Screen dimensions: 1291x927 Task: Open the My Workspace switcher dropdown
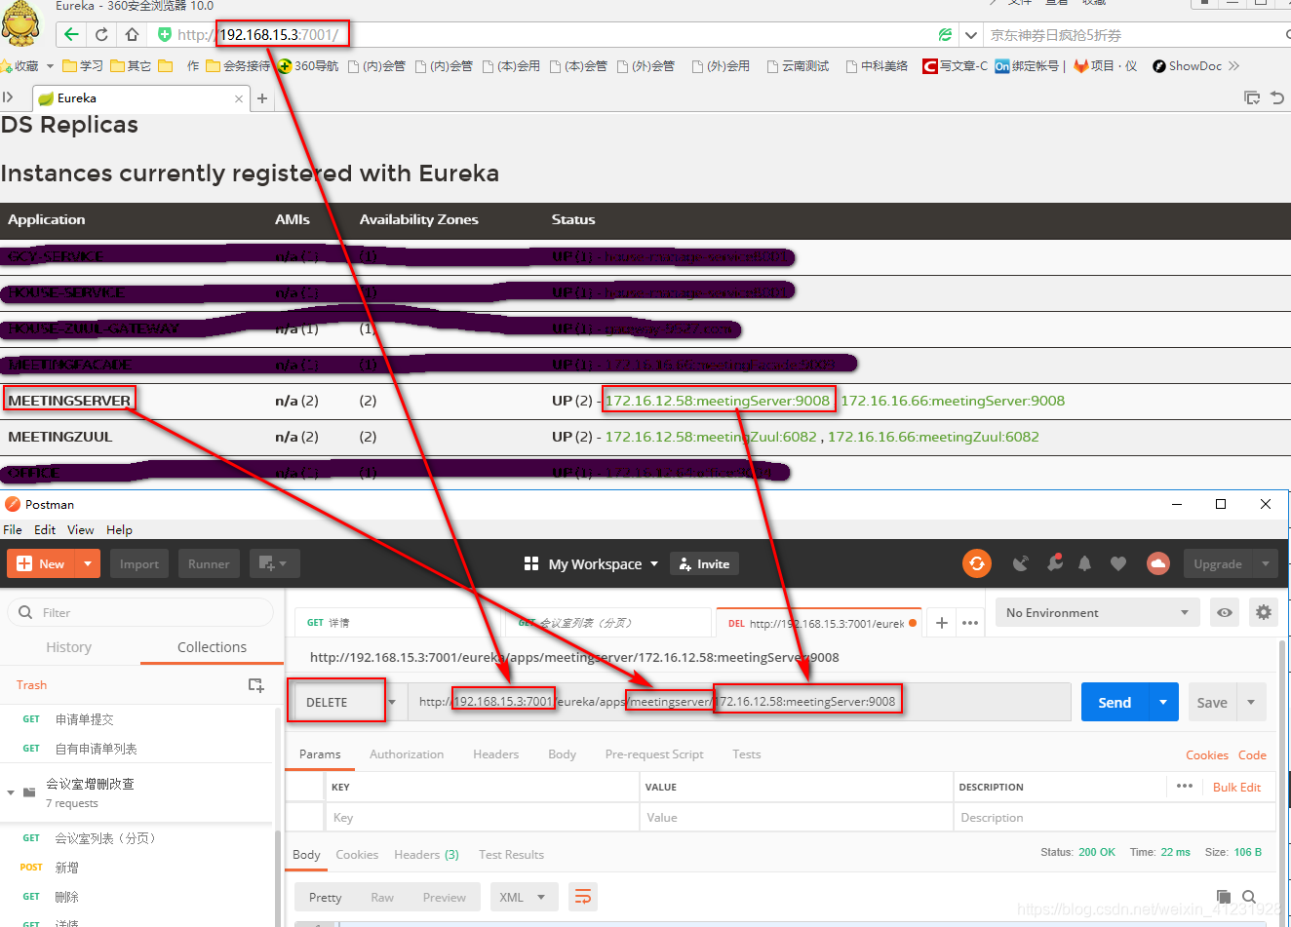[591, 563]
